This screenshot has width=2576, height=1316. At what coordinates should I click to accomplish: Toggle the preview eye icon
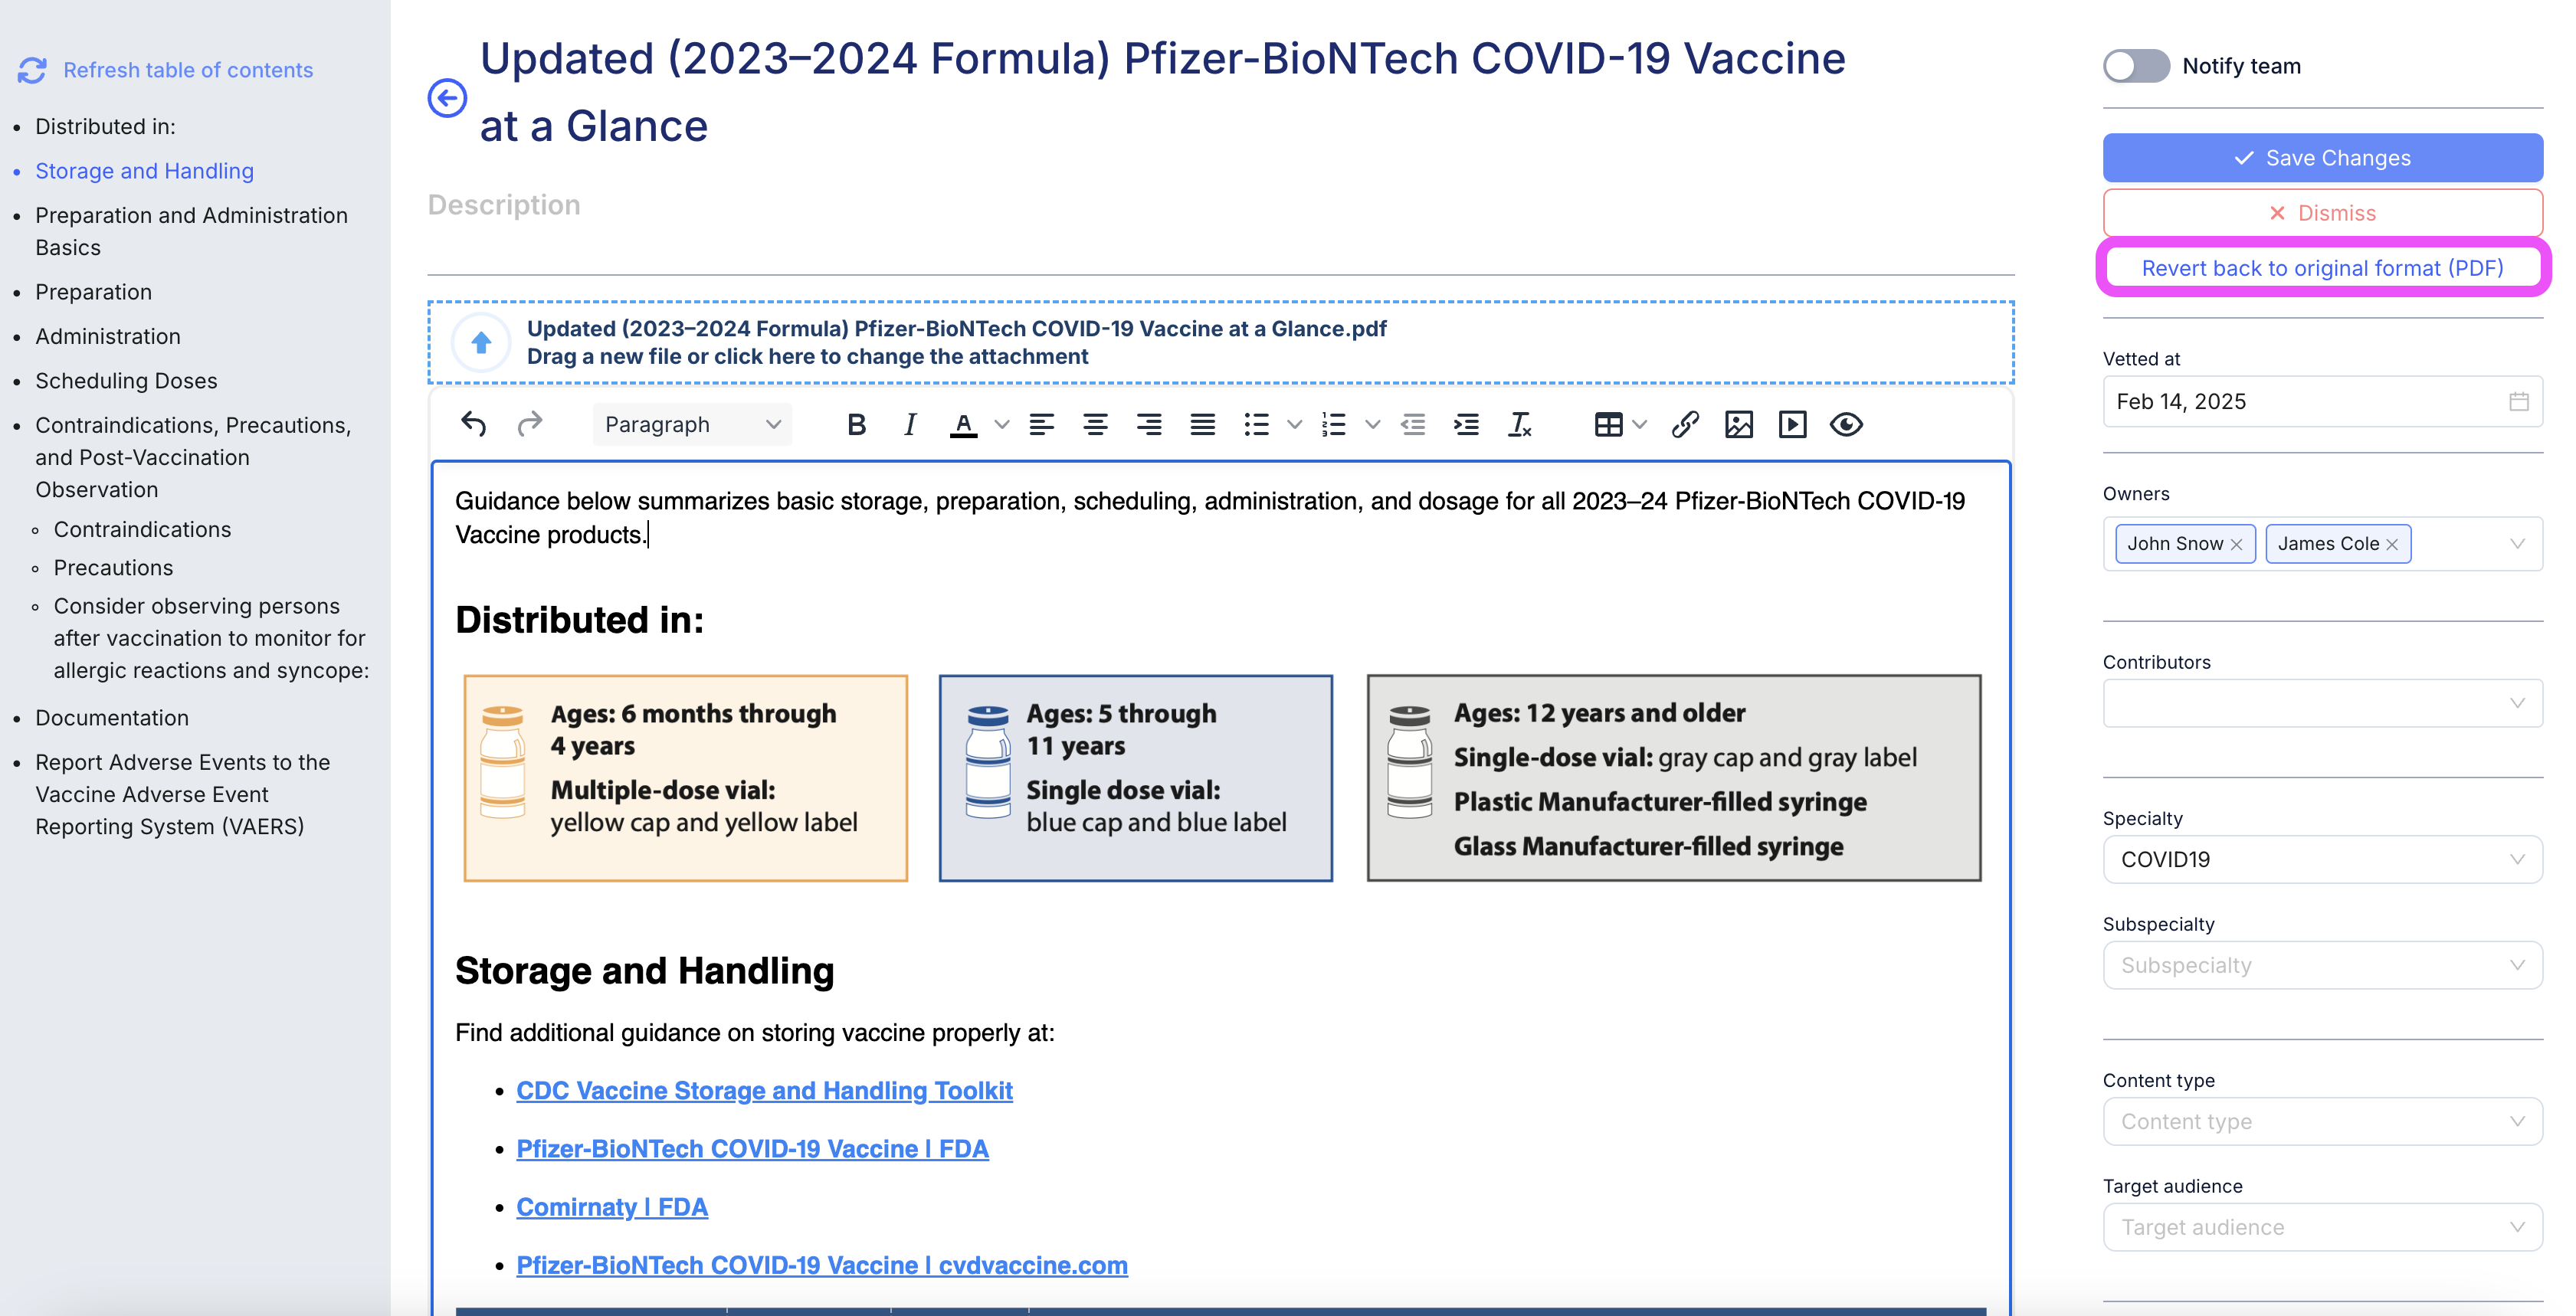tap(1846, 424)
